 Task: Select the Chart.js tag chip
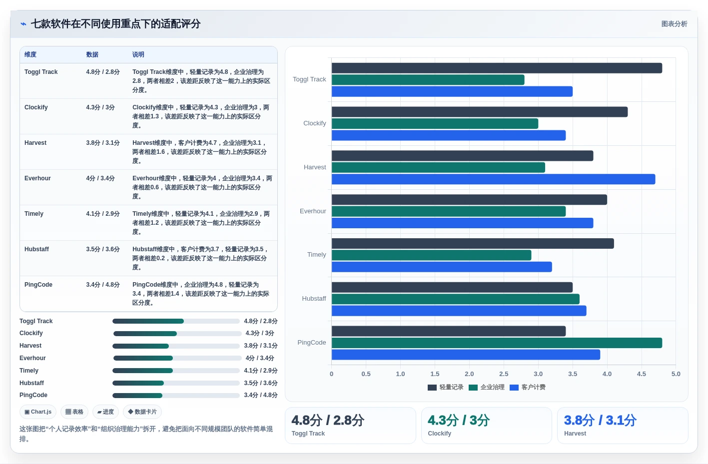38,412
